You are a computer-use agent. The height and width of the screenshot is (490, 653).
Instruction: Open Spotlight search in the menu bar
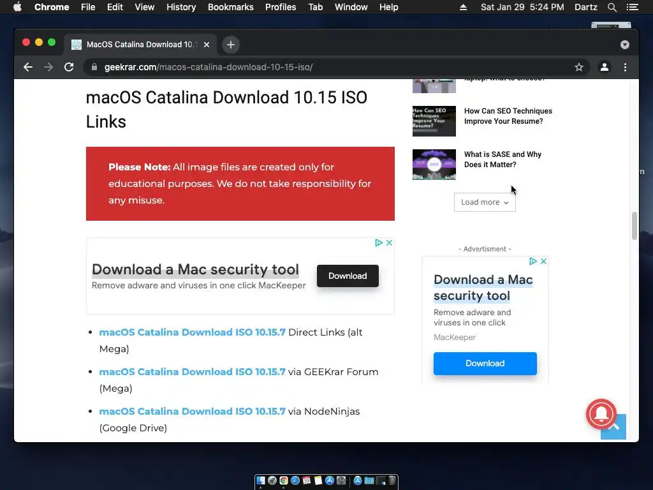pyautogui.click(x=612, y=7)
